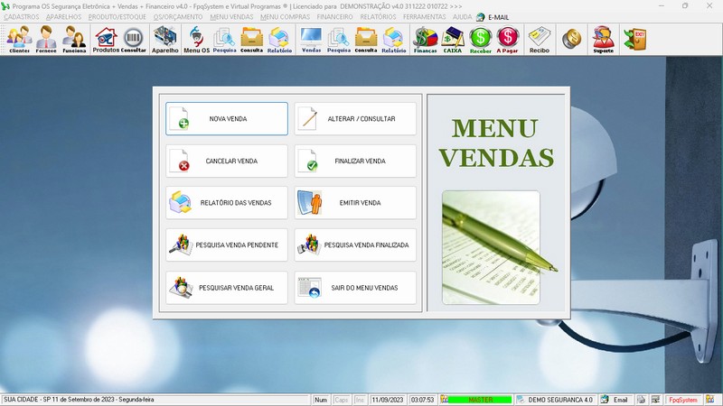Screen dimensions: 723x406
Task: Click the PESQUISAR VENDA GERAL button
Action: (227, 288)
